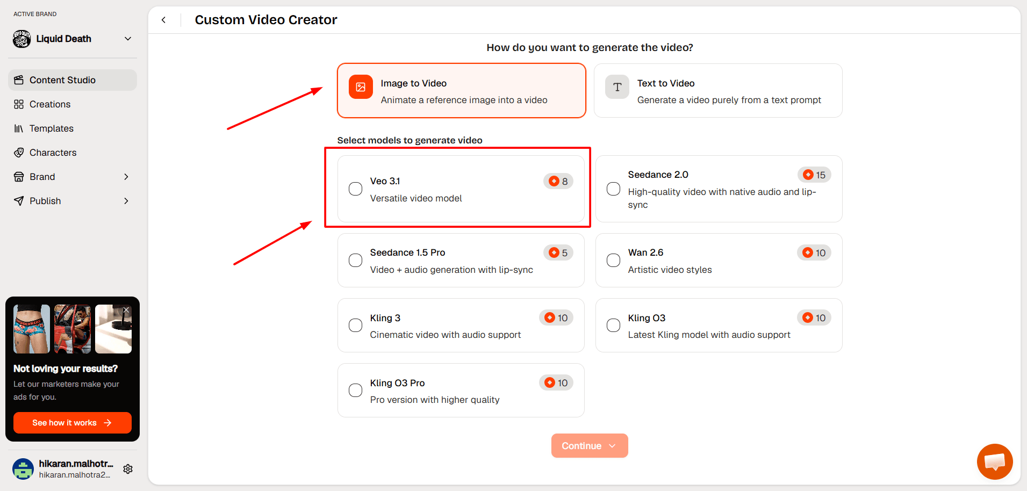The height and width of the screenshot is (491, 1027).
Task: Select the Kling O3 Pro radio button
Action: 355,391
